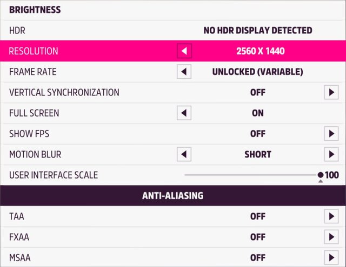Image resolution: width=346 pixels, height=267 pixels.
Task: Open the Brightness menu item
Action: [35, 10]
